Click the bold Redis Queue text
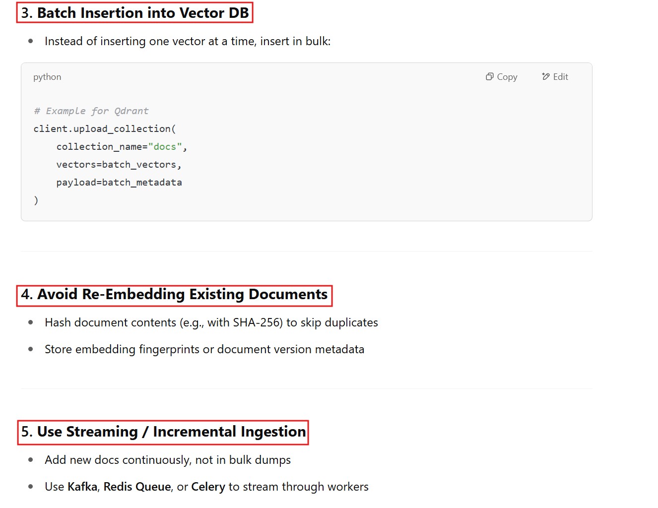The width and height of the screenshot is (658, 508). [x=137, y=487]
